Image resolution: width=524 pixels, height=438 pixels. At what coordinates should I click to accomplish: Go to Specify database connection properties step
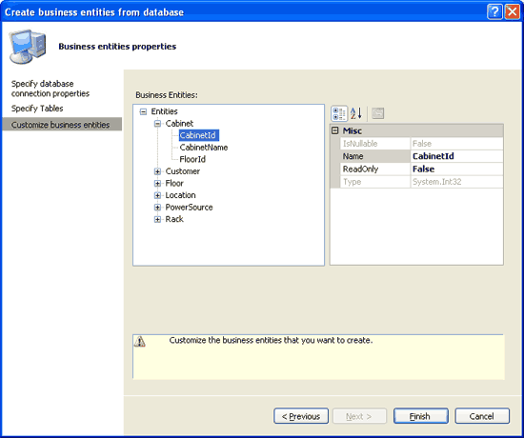click(50, 89)
